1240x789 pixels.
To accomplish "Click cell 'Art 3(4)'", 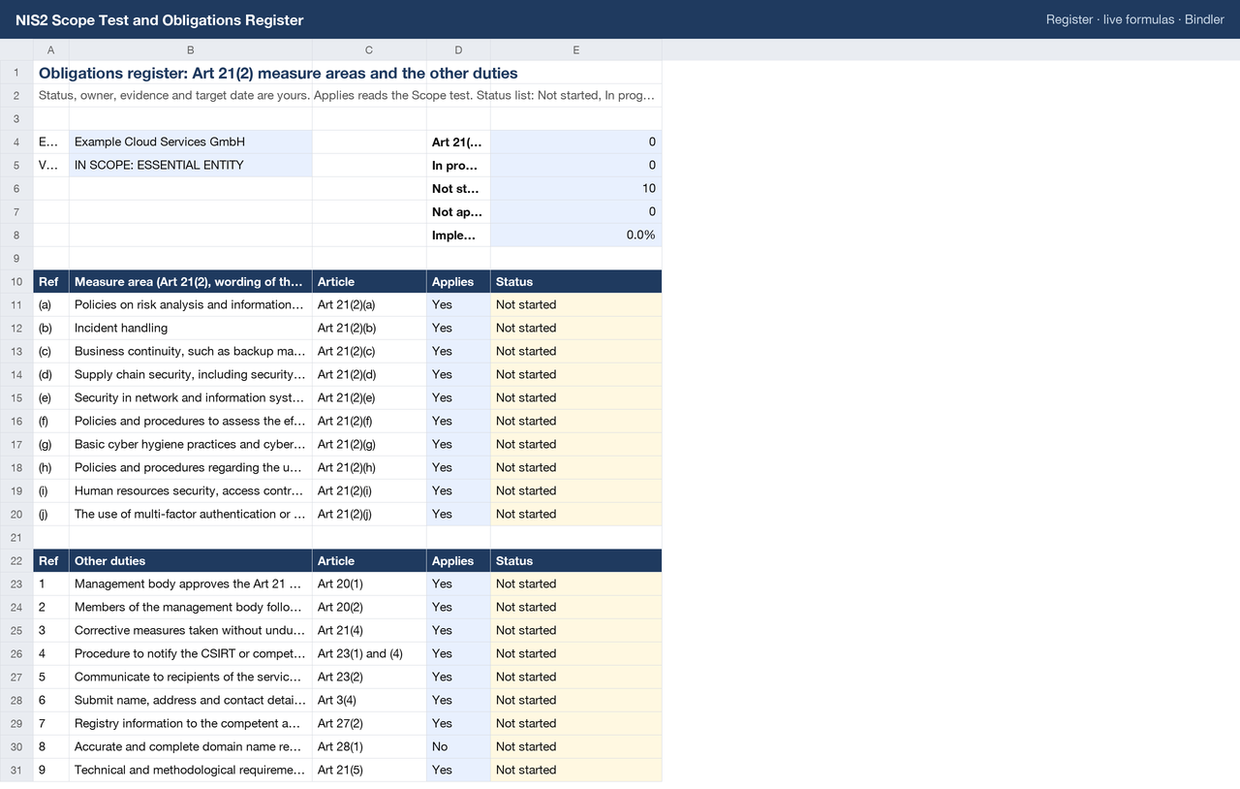I will click(x=369, y=701).
